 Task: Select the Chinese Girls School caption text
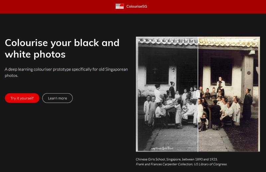coord(177,159)
